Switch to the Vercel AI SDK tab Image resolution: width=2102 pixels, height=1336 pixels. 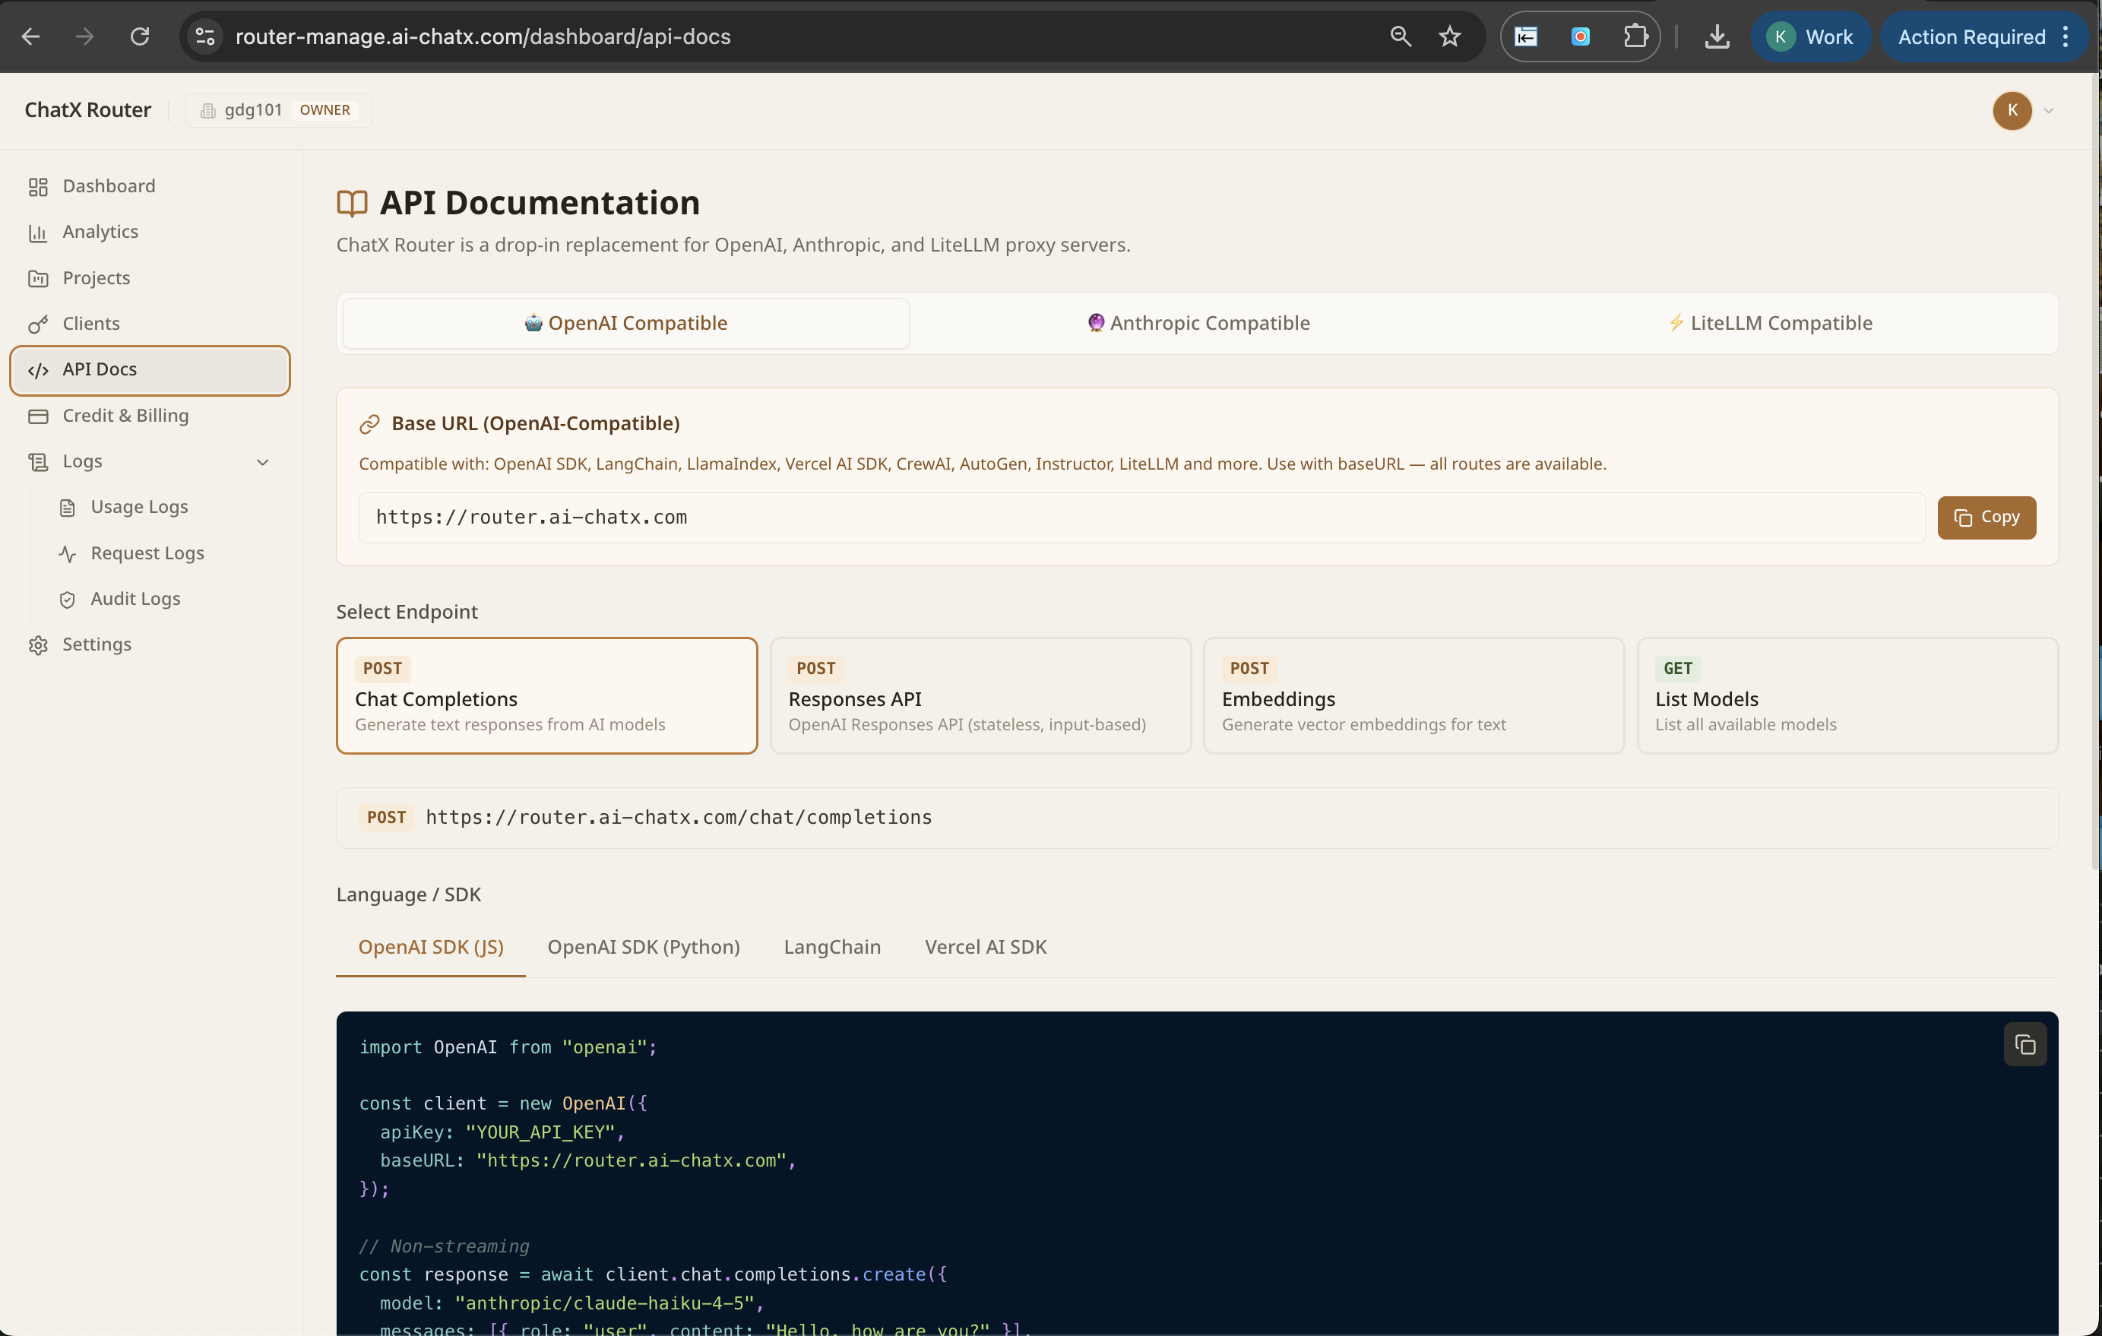(986, 947)
